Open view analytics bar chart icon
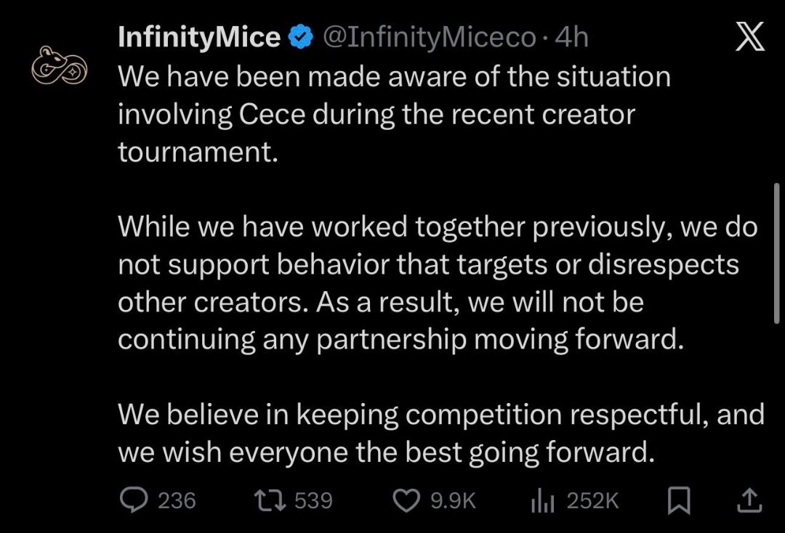 543,500
